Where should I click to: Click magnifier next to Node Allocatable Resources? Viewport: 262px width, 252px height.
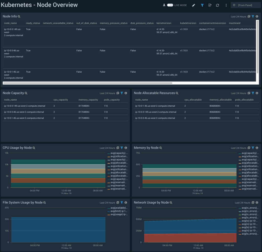pyautogui.click(x=177, y=93)
